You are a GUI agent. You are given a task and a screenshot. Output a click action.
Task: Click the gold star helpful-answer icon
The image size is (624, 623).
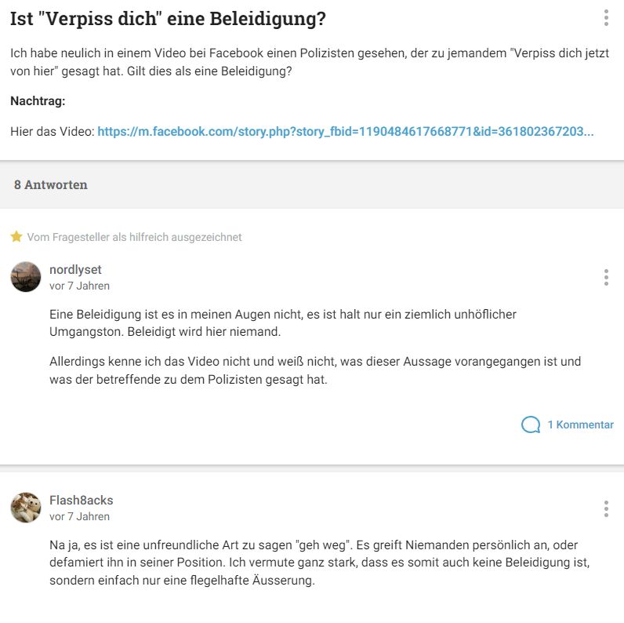16,237
